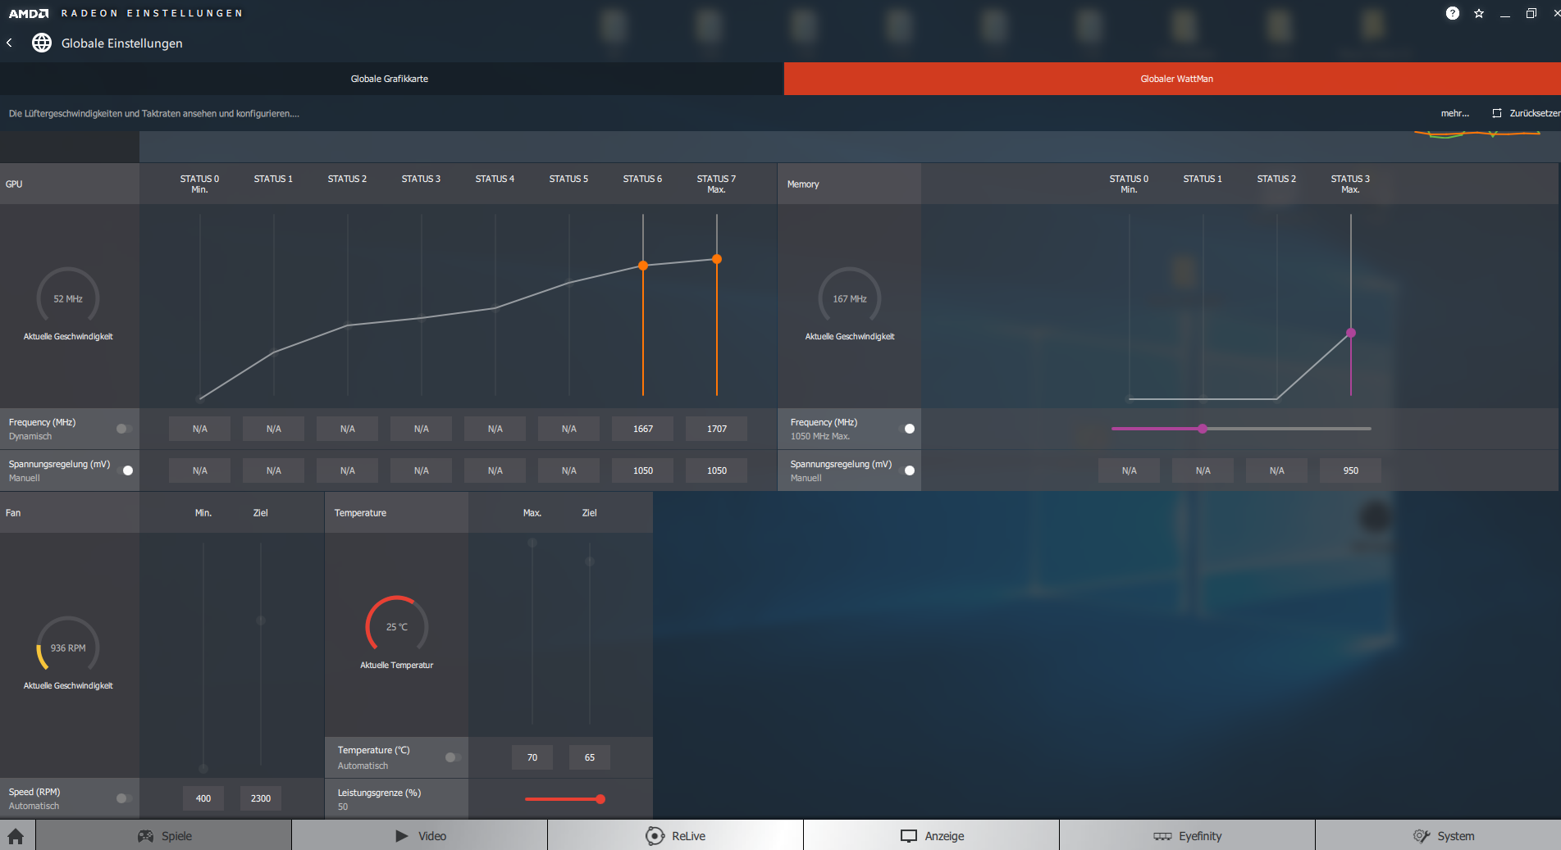Click the Memory Status 2 voltage N/A field
The height and width of the screenshot is (850, 1561).
click(x=1277, y=470)
